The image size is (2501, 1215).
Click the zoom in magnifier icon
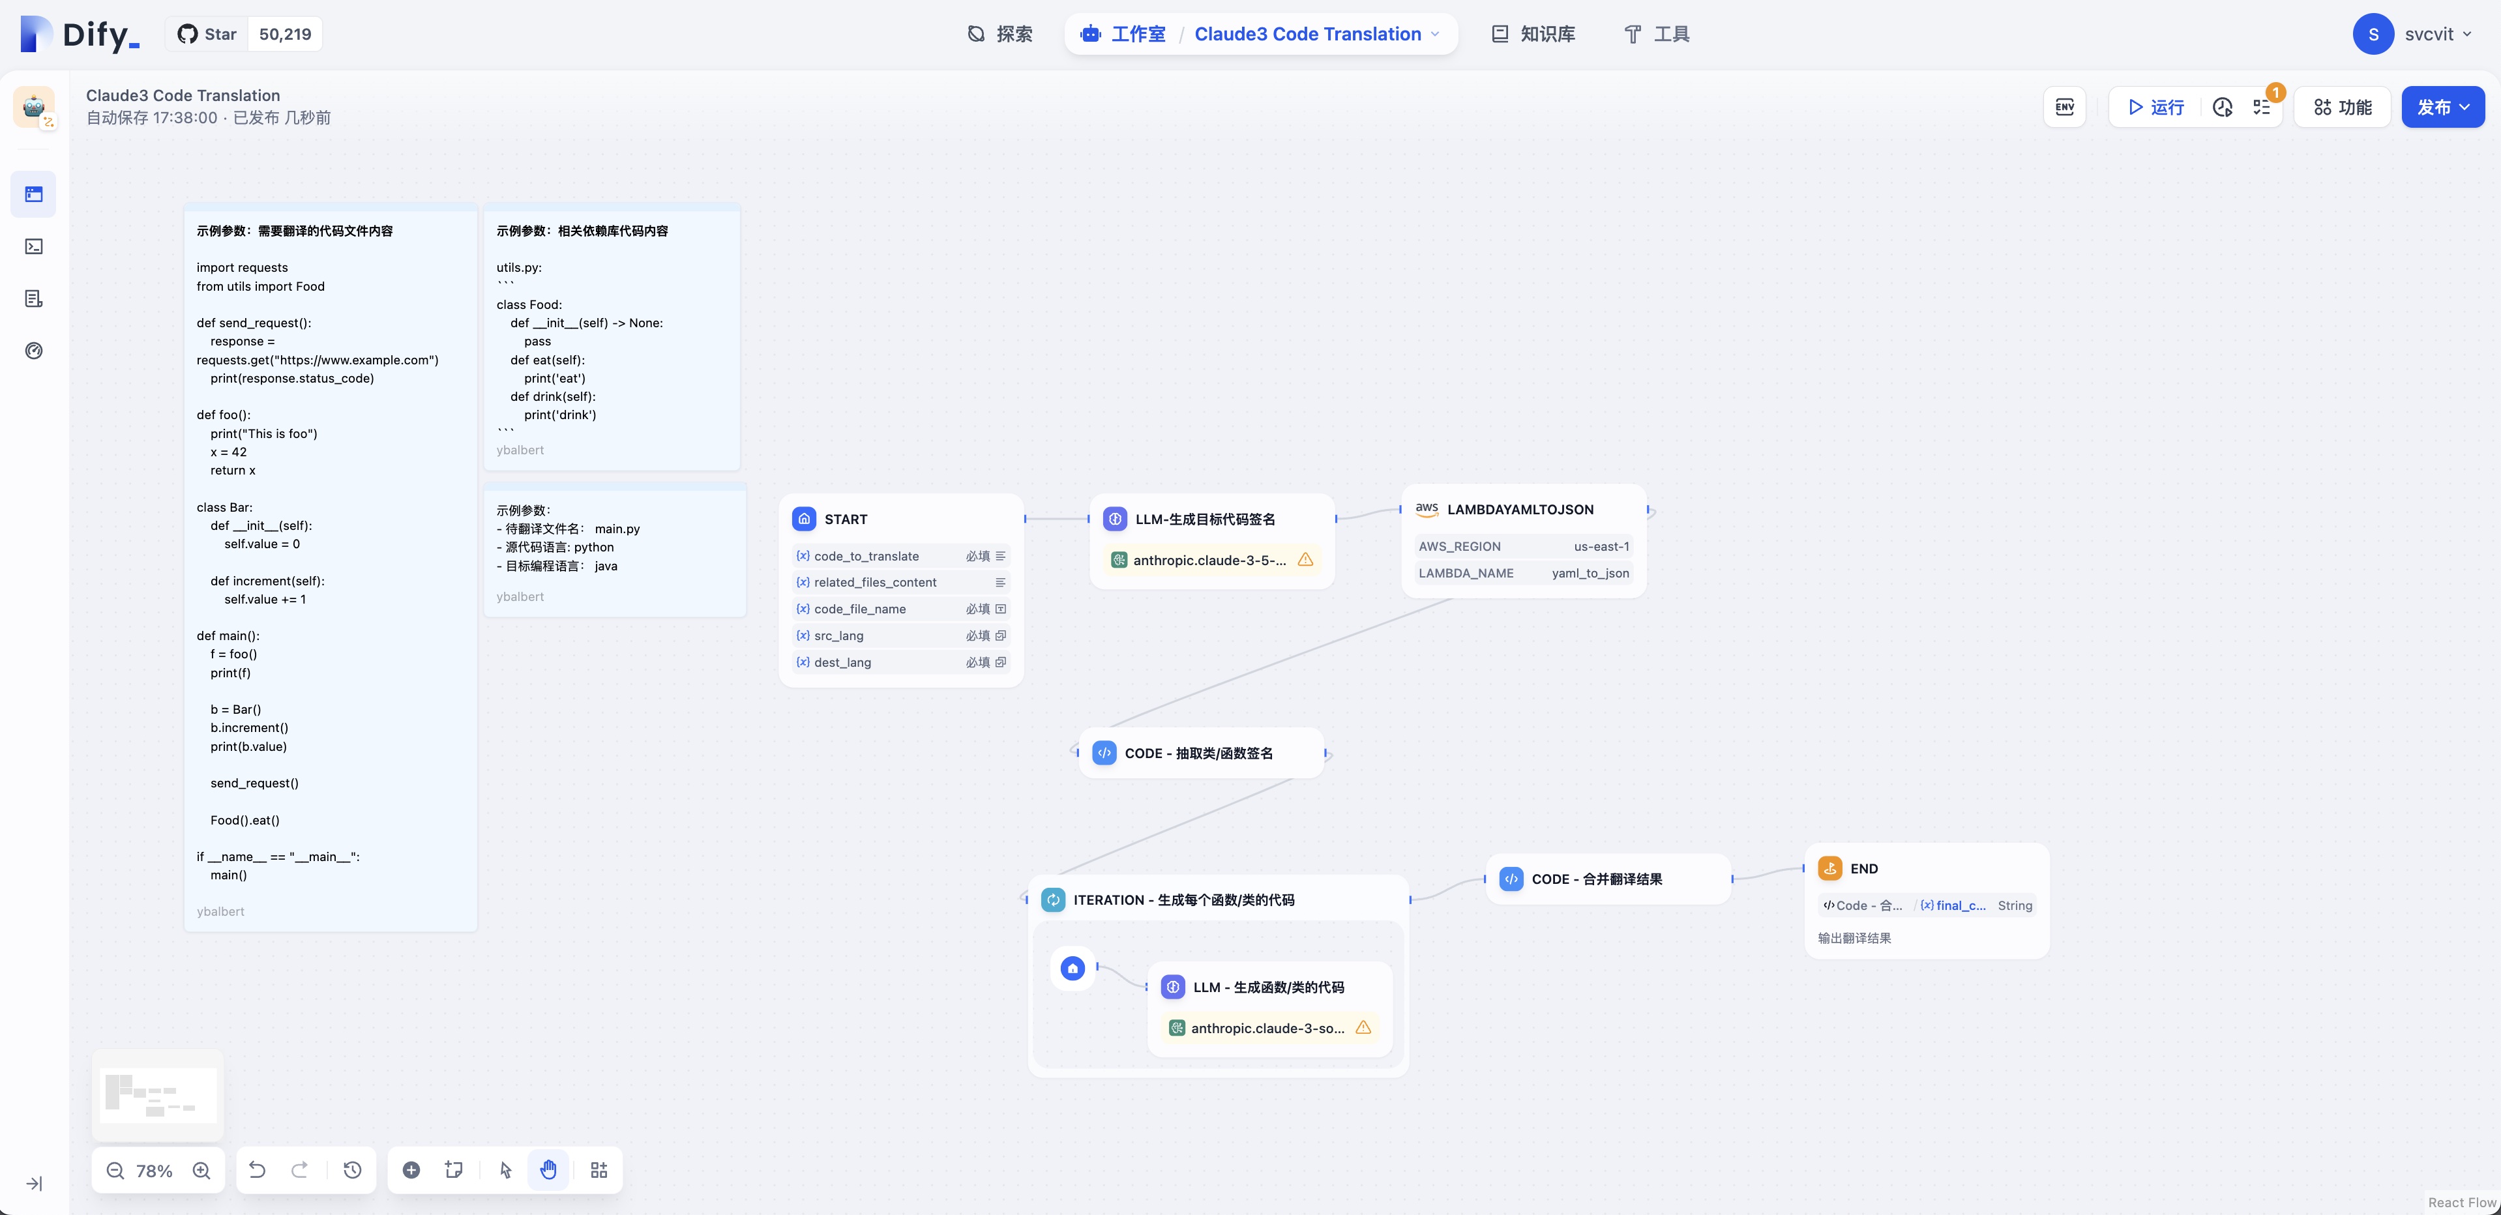click(202, 1171)
